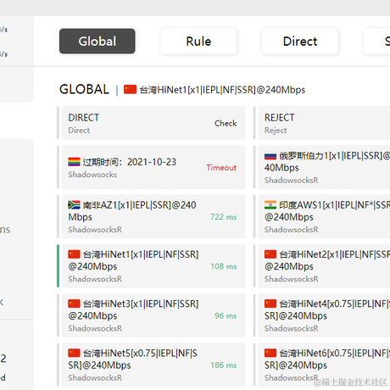Click the Direct subtitle under DIRECT
Screen dimensions: 390x390
79,131
